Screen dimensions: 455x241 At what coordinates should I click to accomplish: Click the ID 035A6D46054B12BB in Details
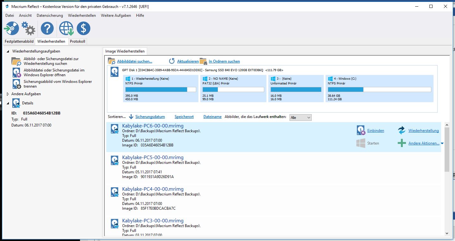coord(42,113)
